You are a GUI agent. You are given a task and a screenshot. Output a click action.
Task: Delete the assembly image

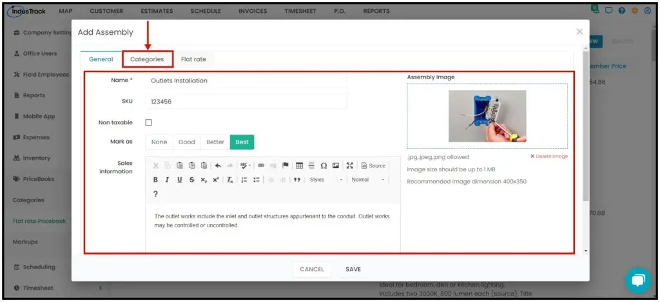pyautogui.click(x=549, y=156)
